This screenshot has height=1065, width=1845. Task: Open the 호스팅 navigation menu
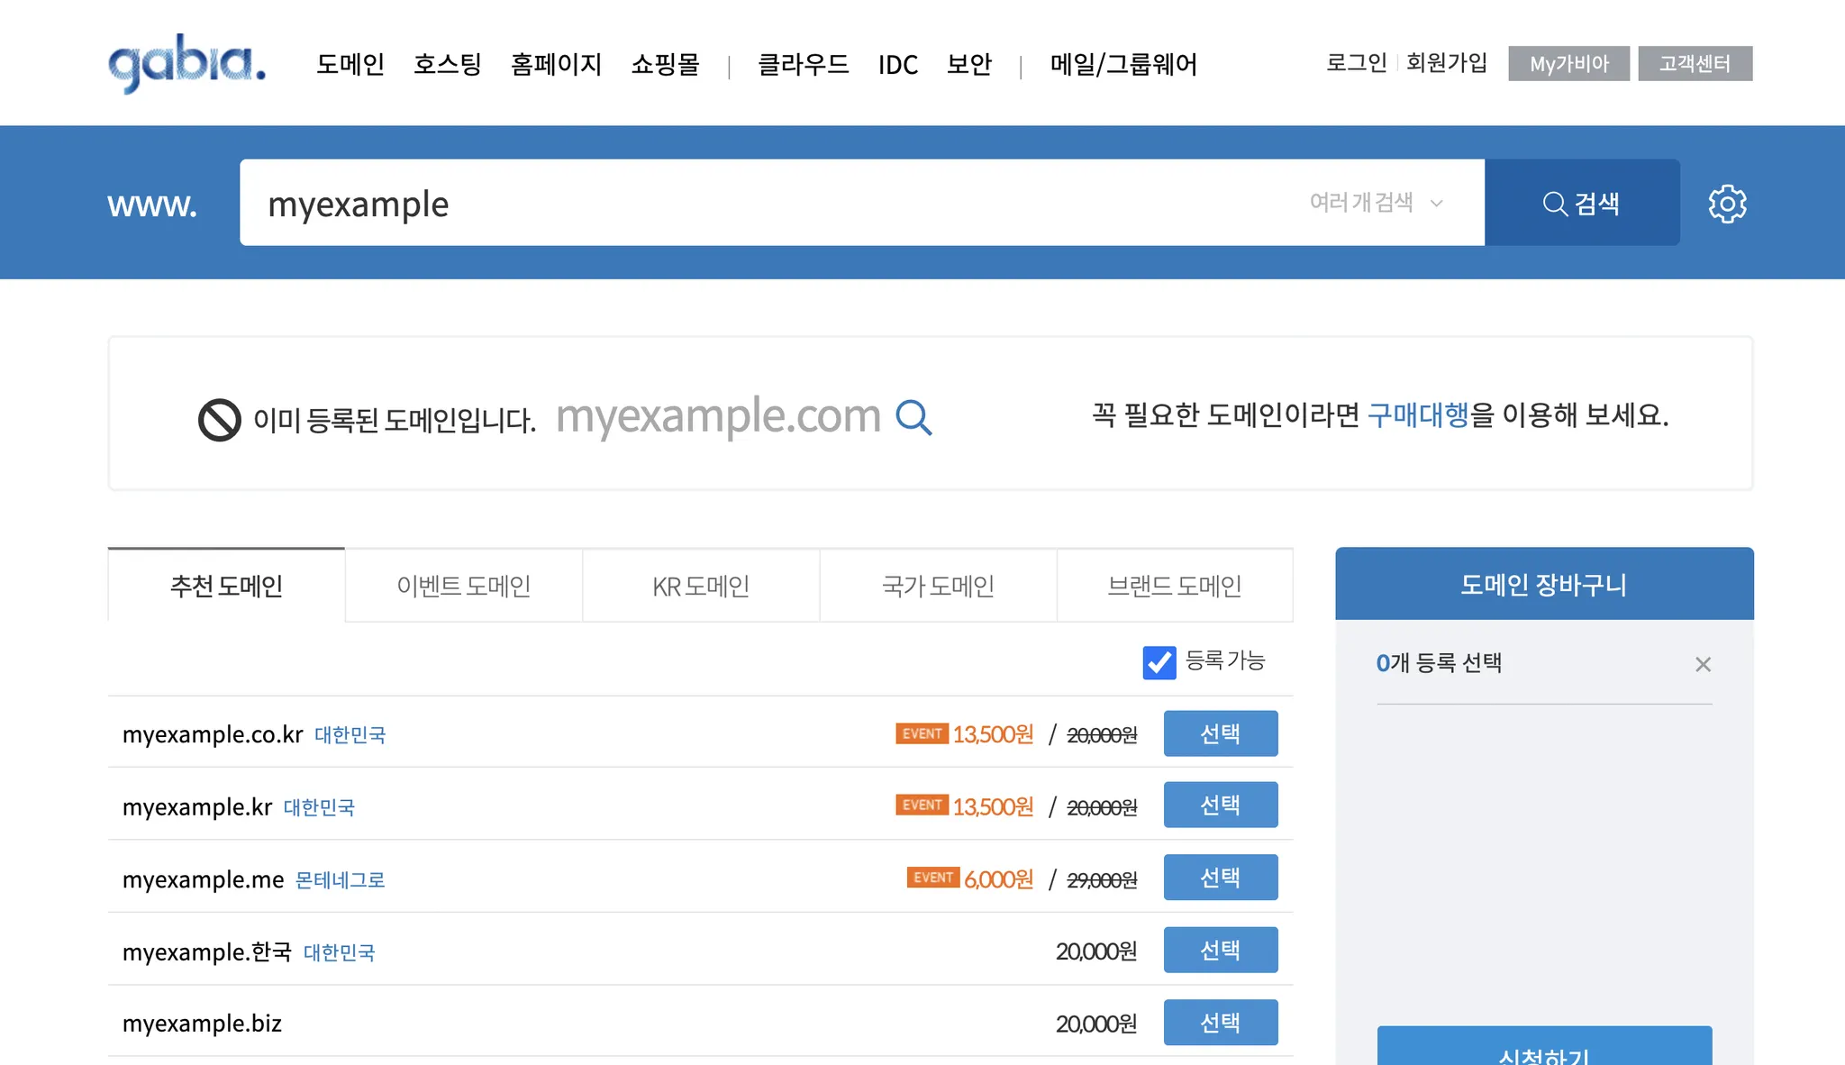pos(447,64)
